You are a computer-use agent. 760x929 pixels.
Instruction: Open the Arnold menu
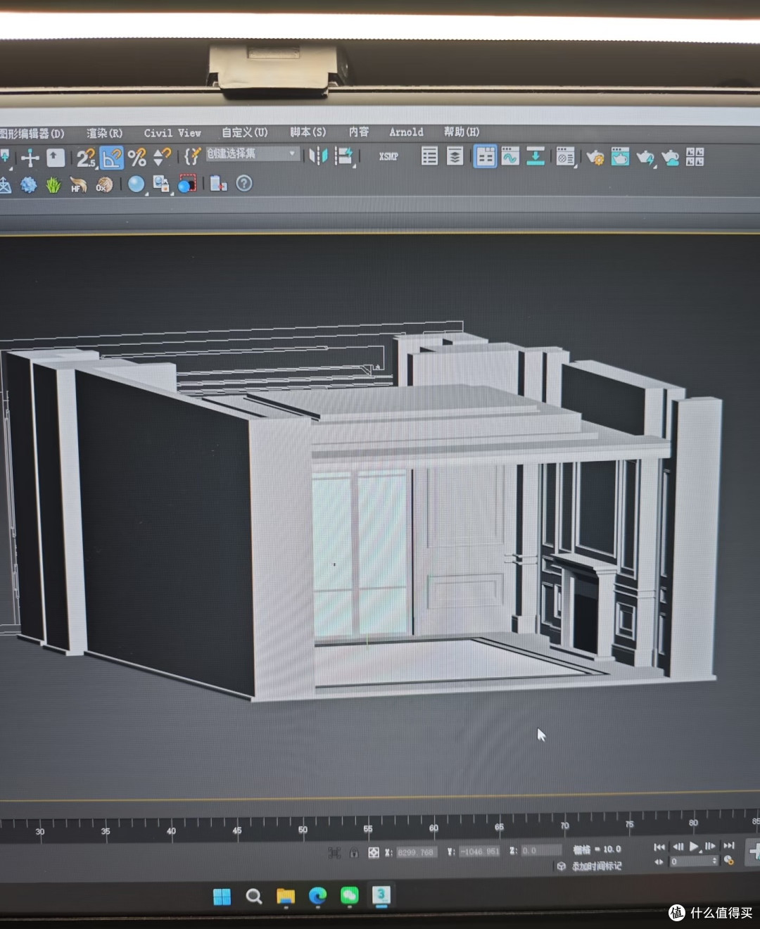click(407, 132)
